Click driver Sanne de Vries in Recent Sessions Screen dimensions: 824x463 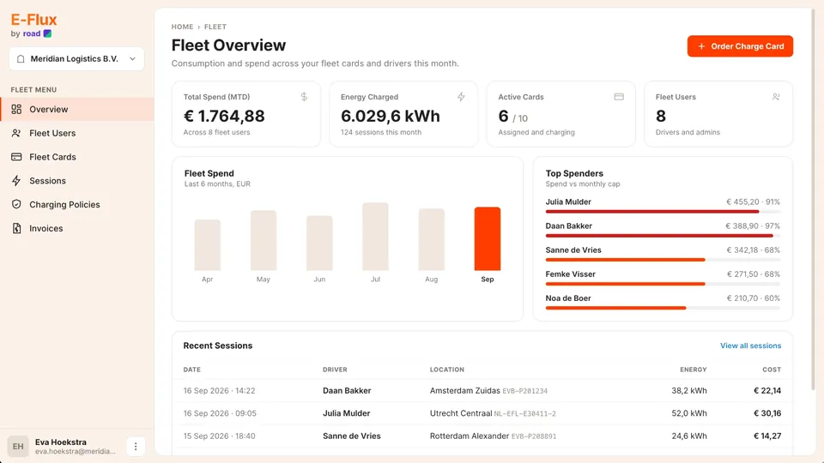(x=352, y=436)
